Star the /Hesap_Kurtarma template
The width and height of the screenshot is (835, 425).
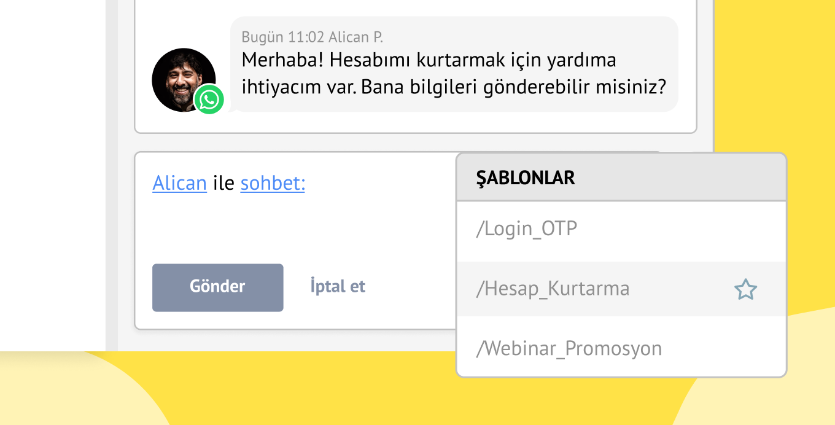(745, 289)
